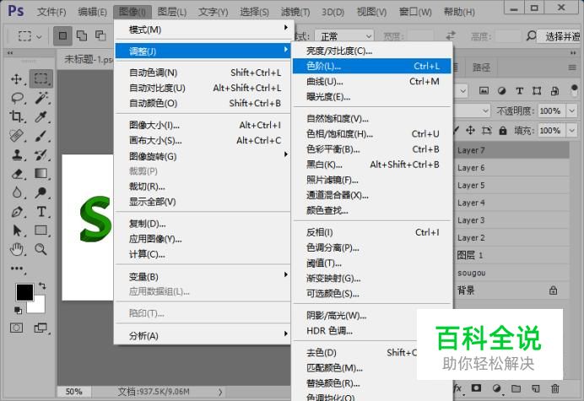Select the Rectangle shape tool
This screenshot has width=584, height=401.
point(41,230)
